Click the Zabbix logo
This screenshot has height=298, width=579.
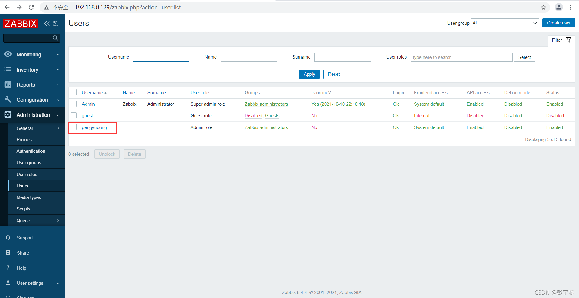[x=21, y=24]
